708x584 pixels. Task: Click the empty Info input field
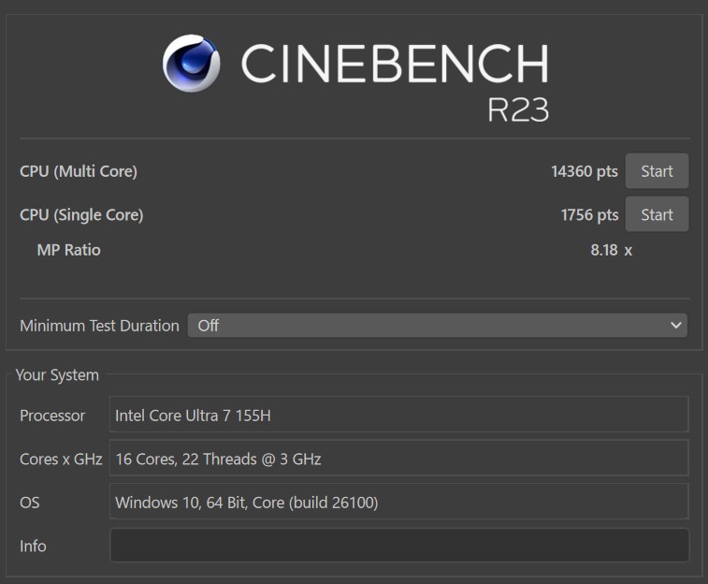[399, 545]
